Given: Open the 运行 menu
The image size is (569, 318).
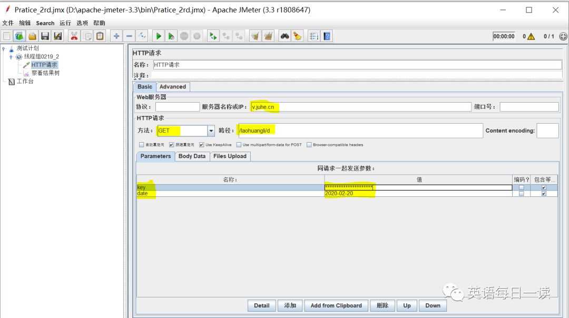Looking at the screenshot, I should (x=65, y=23).
